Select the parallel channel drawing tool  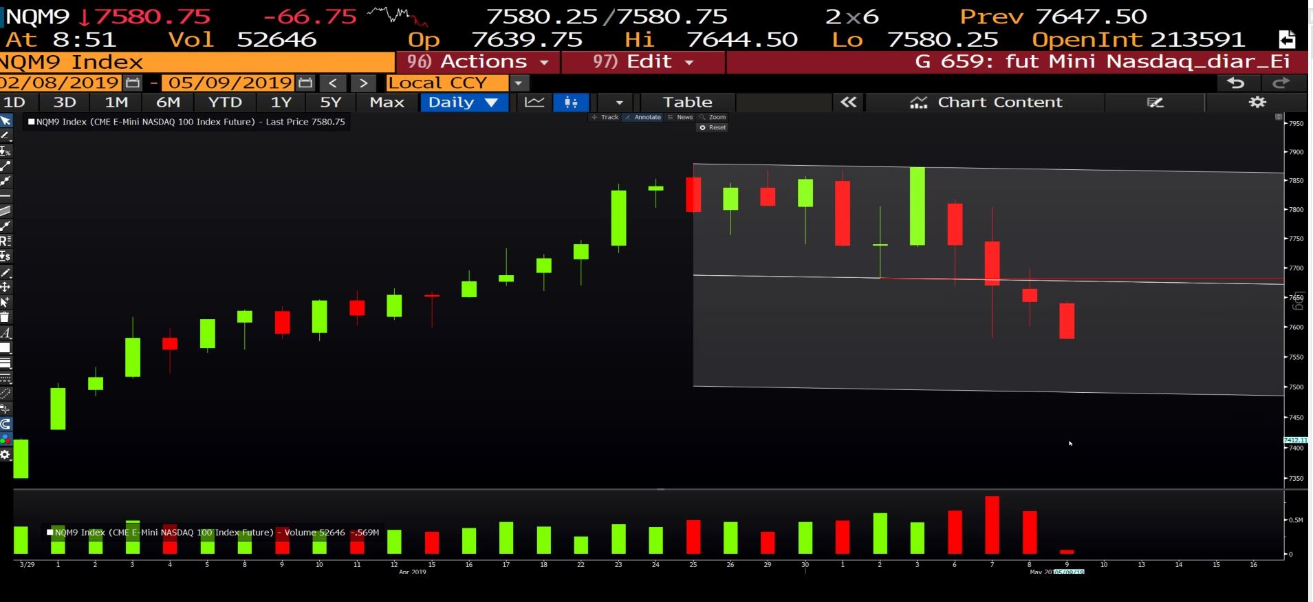click(x=6, y=211)
